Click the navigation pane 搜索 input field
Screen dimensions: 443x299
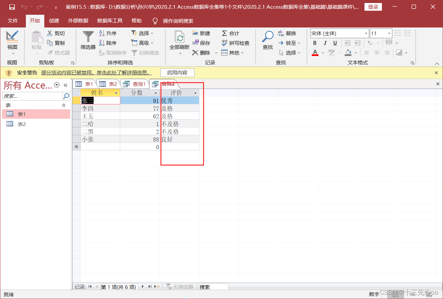[x=33, y=96]
